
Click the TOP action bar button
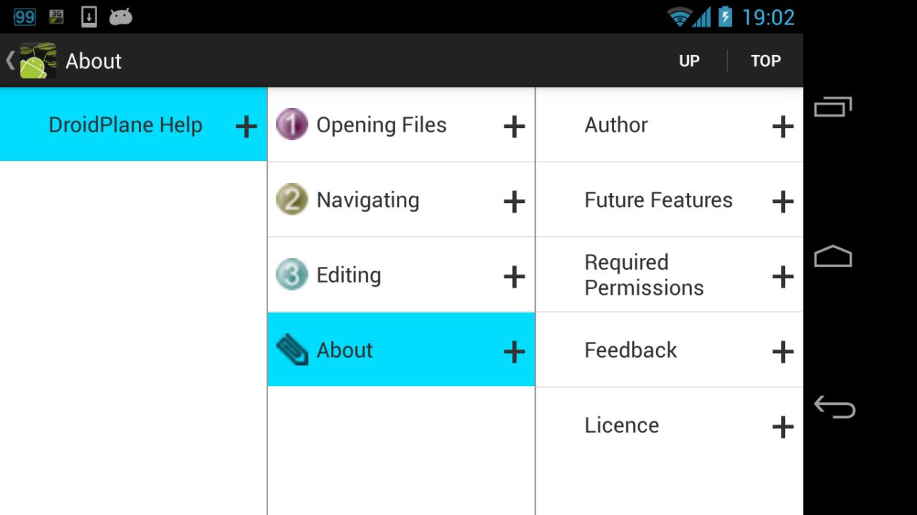click(766, 61)
